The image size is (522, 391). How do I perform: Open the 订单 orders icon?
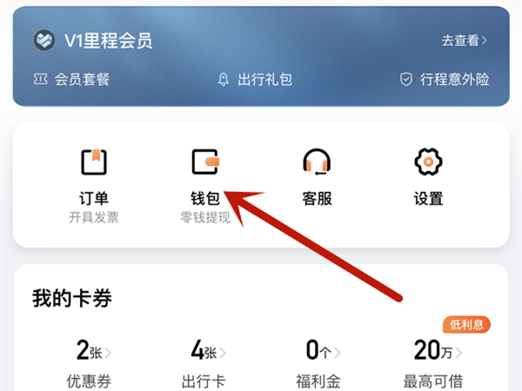[94, 162]
